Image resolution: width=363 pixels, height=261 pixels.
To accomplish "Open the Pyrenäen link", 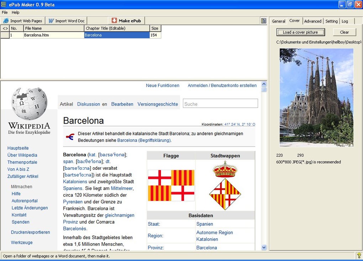I will (x=73, y=202).
